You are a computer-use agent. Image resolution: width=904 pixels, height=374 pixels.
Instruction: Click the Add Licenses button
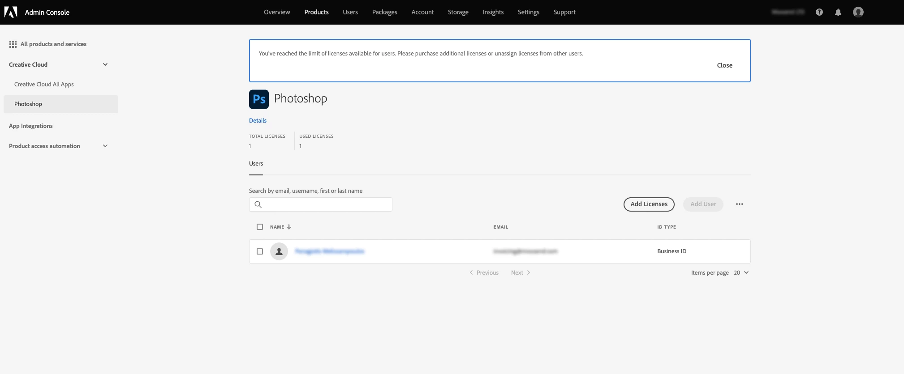point(649,204)
